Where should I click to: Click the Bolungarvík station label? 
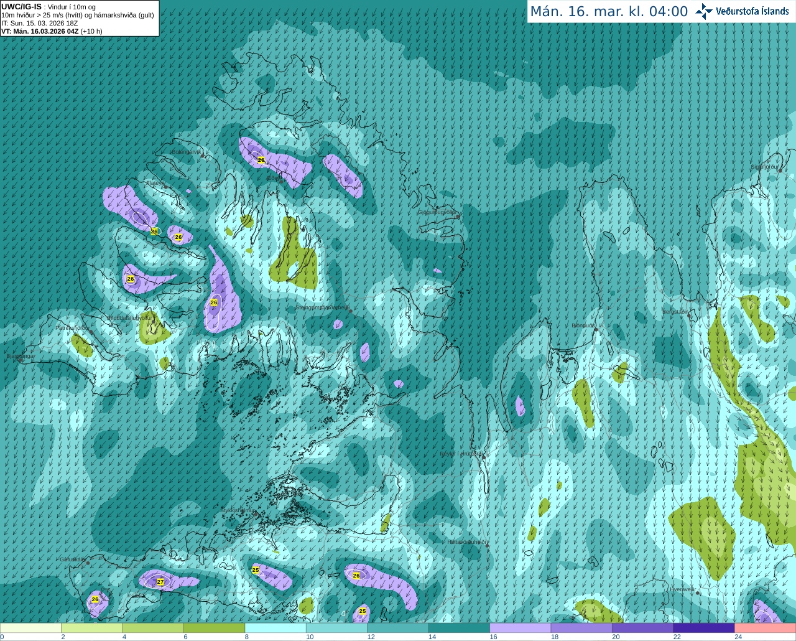coord(186,152)
